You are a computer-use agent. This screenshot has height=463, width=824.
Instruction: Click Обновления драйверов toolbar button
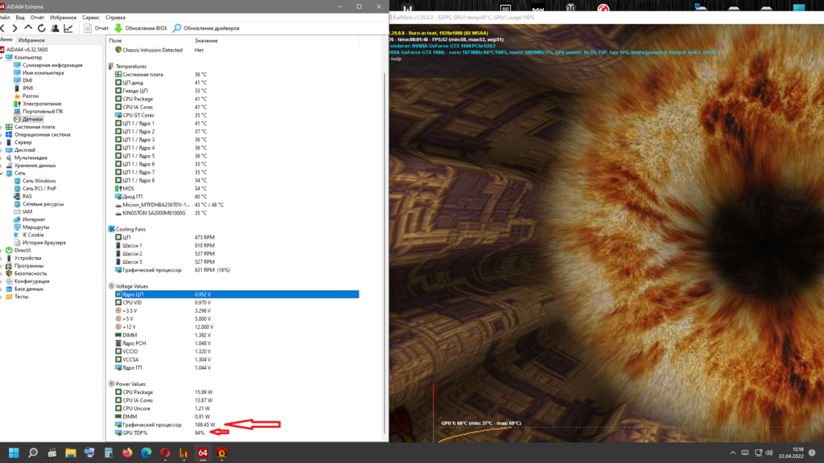206,28
